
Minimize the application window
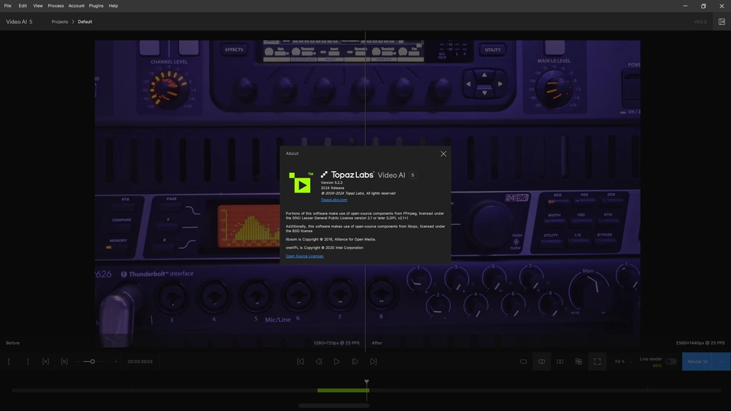coord(685,6)
